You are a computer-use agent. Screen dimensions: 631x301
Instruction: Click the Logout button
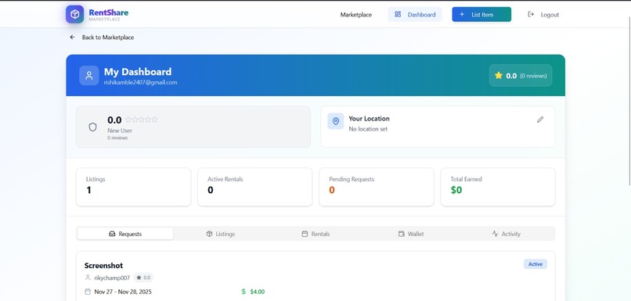click(543, 15)
